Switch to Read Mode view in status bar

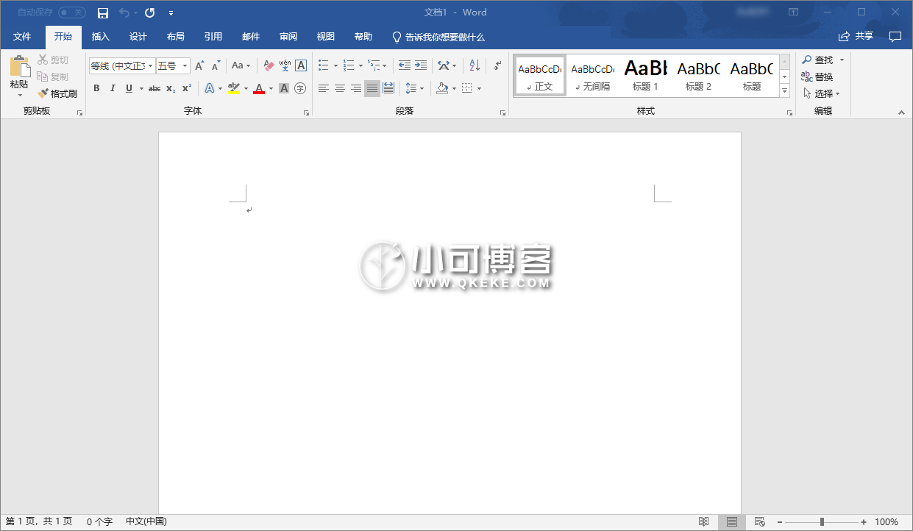pos(704,522)
